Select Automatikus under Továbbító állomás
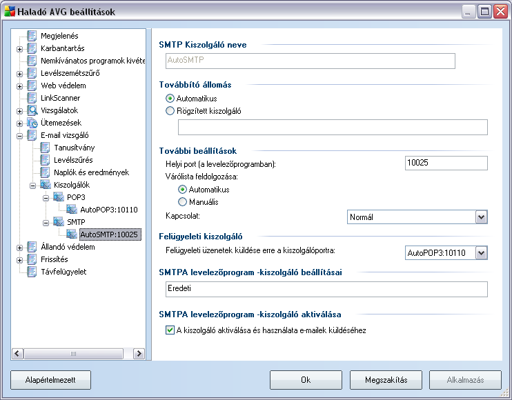 (170, 98)
